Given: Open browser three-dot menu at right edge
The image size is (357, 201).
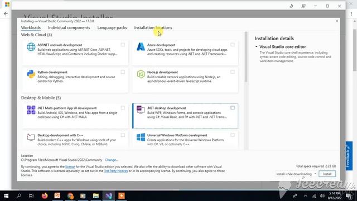Looking at the screenshot, I should point(351,14).
